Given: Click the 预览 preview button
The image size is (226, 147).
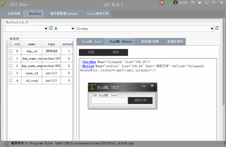Looking at the screenshot, I should (91, 52).
